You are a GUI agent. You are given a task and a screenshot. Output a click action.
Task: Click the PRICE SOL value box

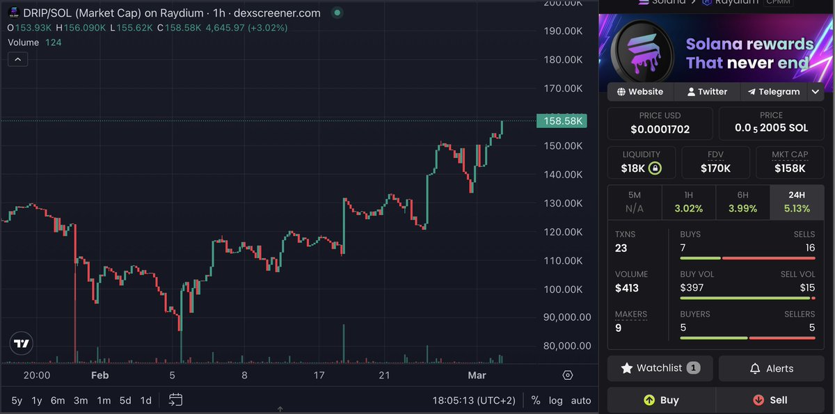point(772,123)
